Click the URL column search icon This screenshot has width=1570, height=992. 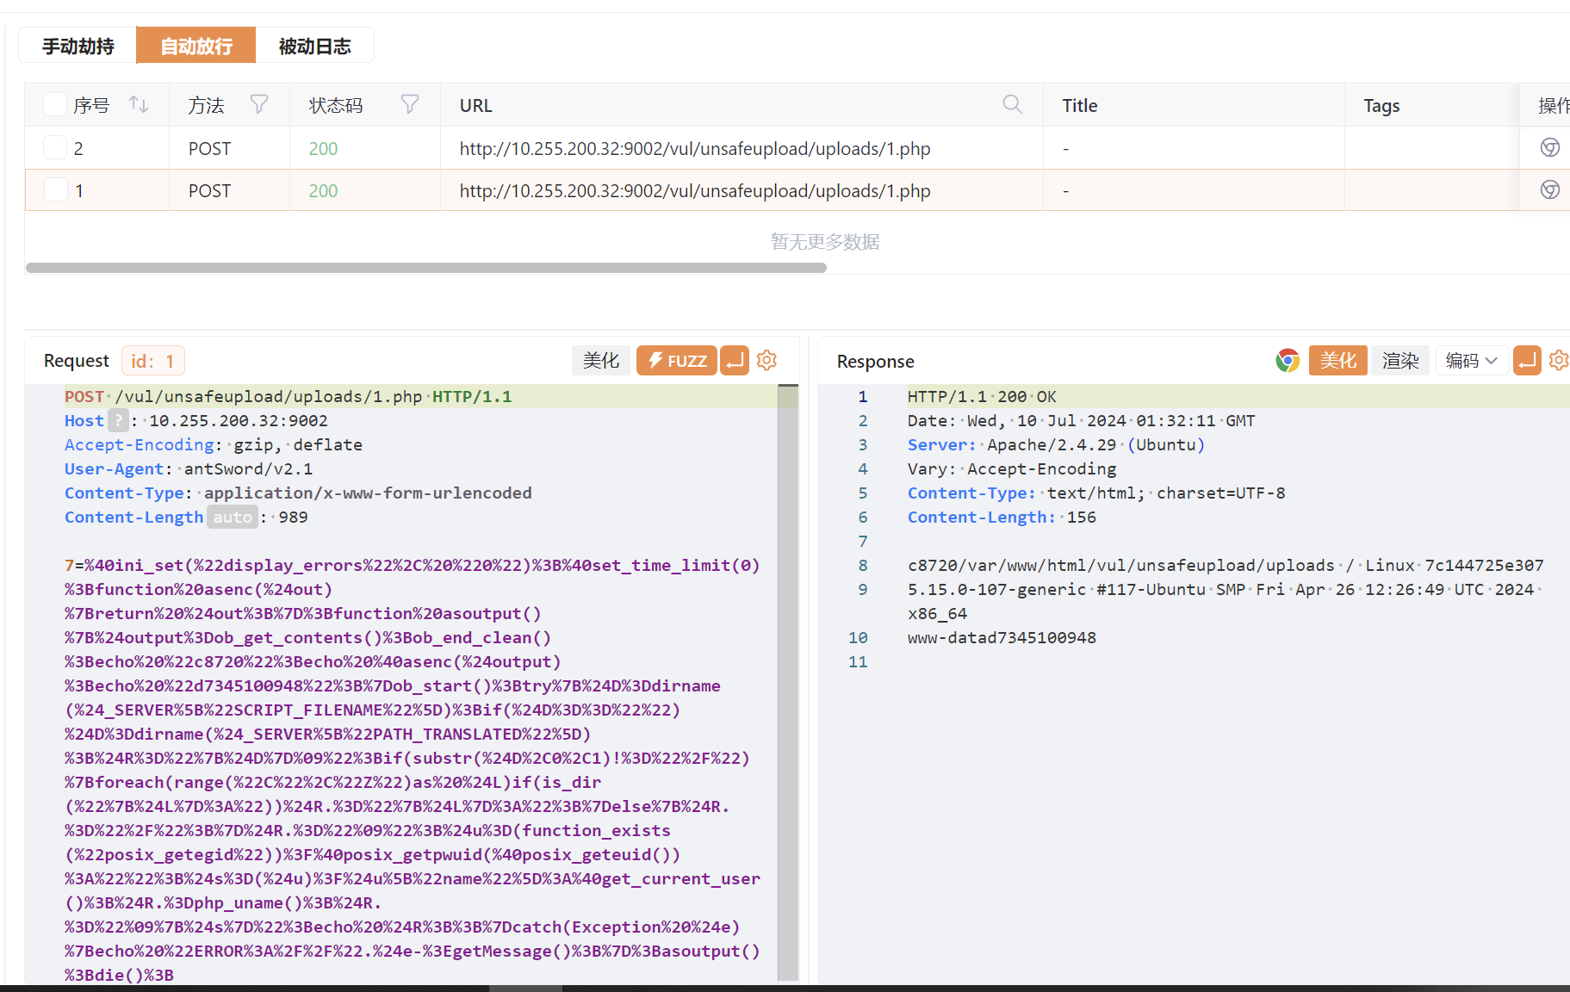tap(1012, 105)
